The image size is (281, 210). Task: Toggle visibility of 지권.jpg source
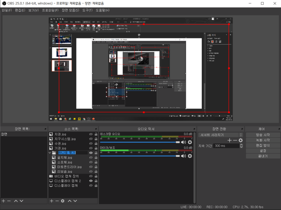91,134
